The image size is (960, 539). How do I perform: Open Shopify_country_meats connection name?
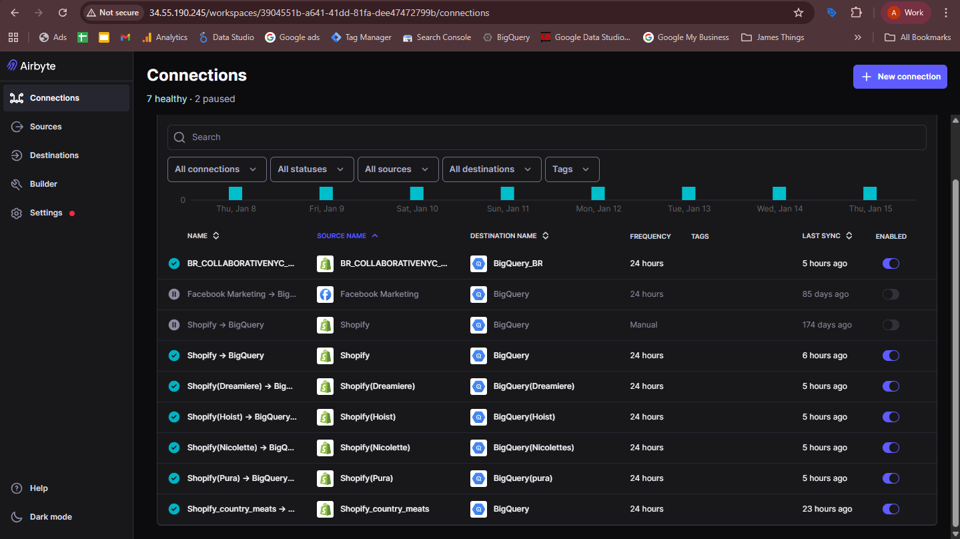click(x=242, y=509)
